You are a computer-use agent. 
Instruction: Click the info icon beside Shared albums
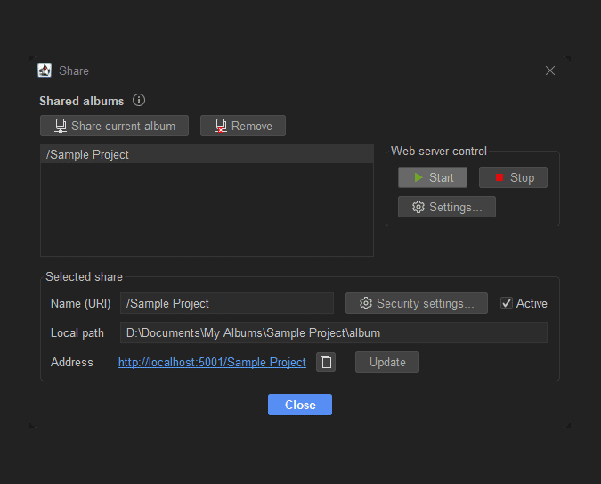coord(139,100)
